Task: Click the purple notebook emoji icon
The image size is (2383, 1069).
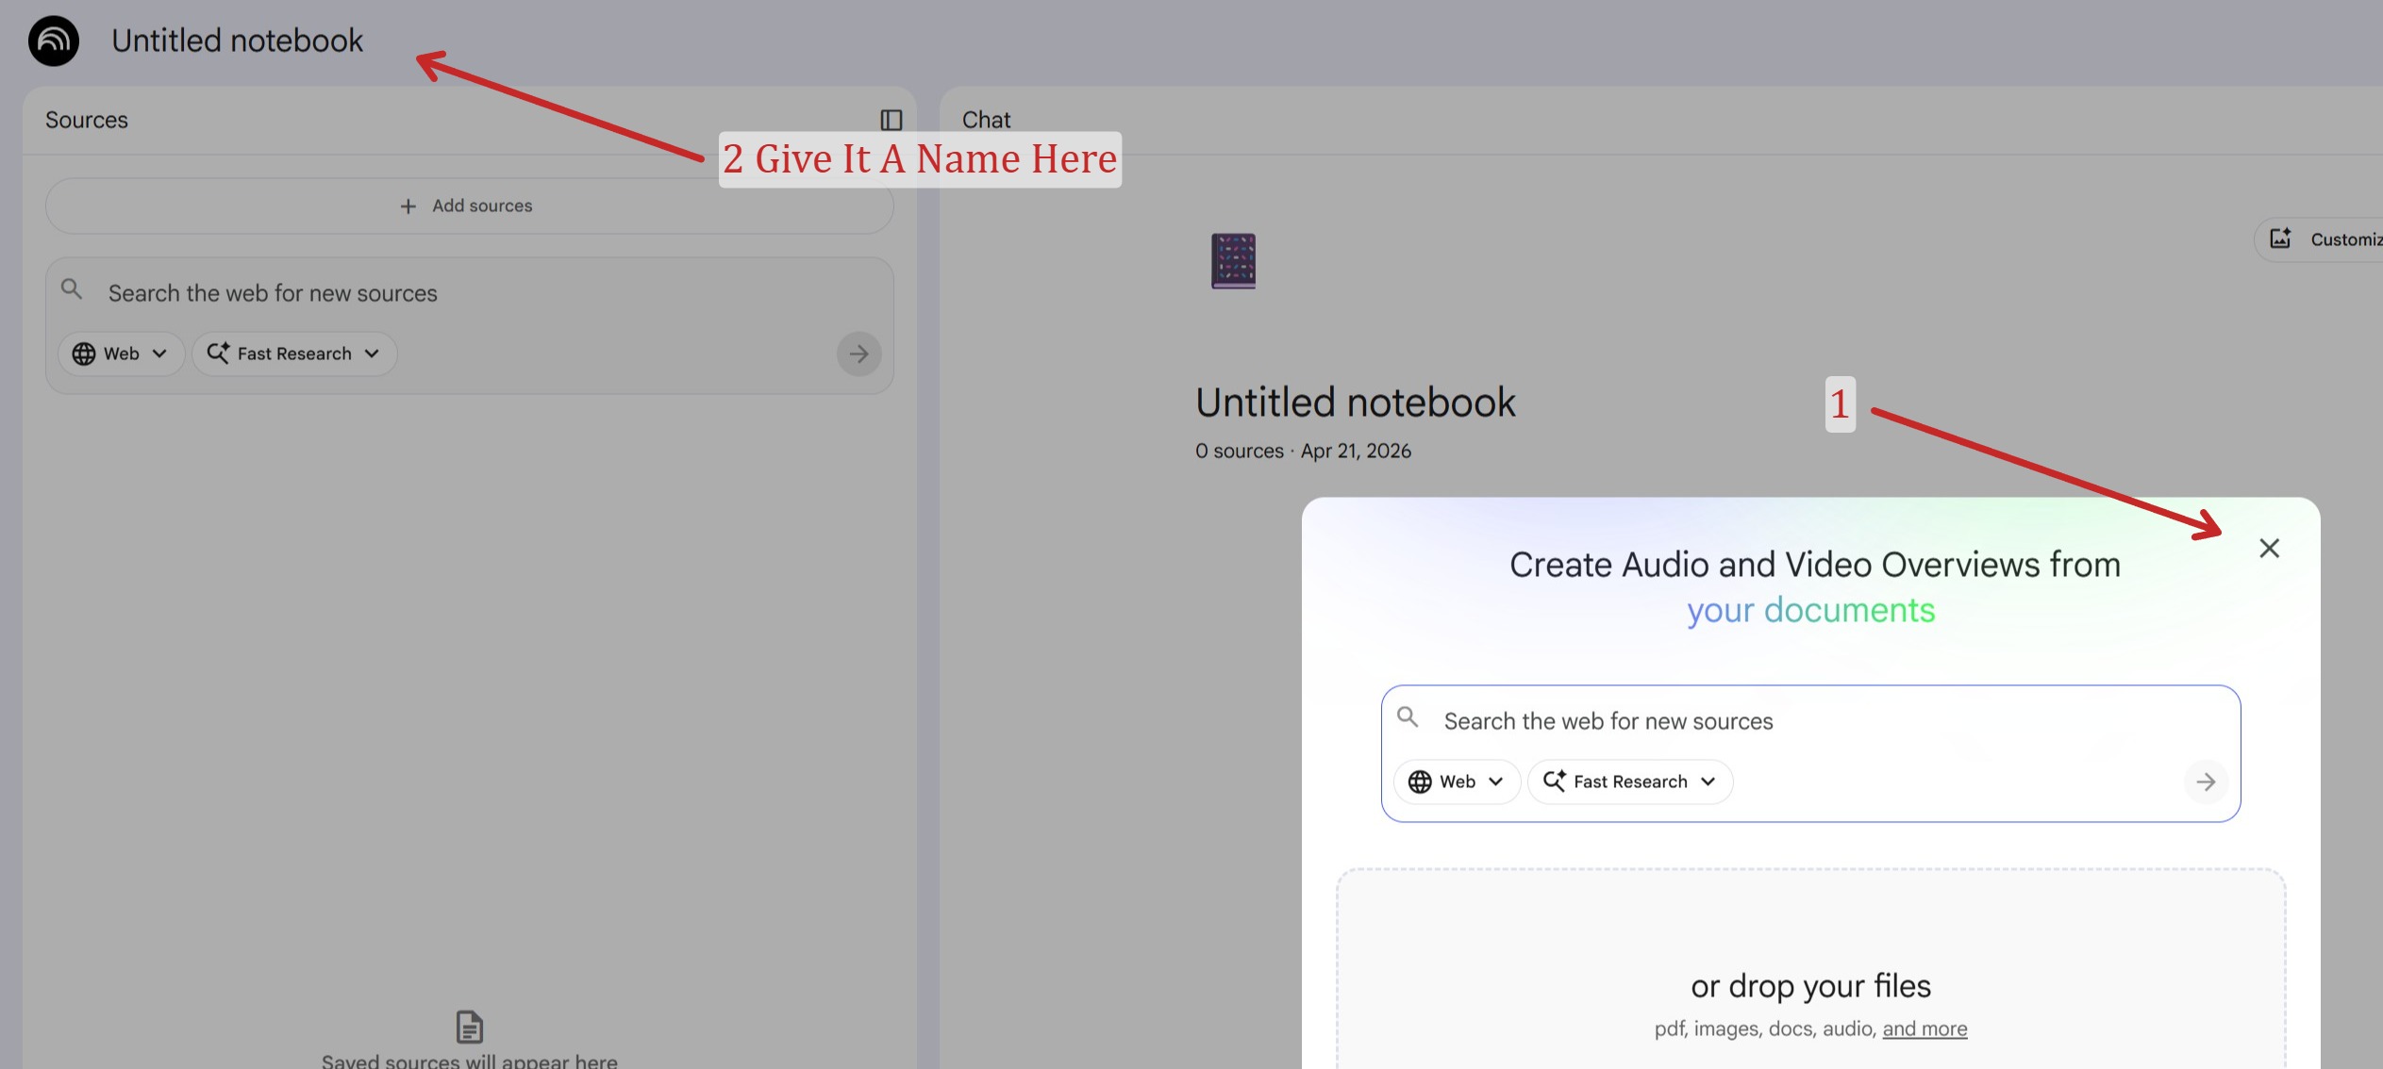Action: click(x=1233, y=261)
